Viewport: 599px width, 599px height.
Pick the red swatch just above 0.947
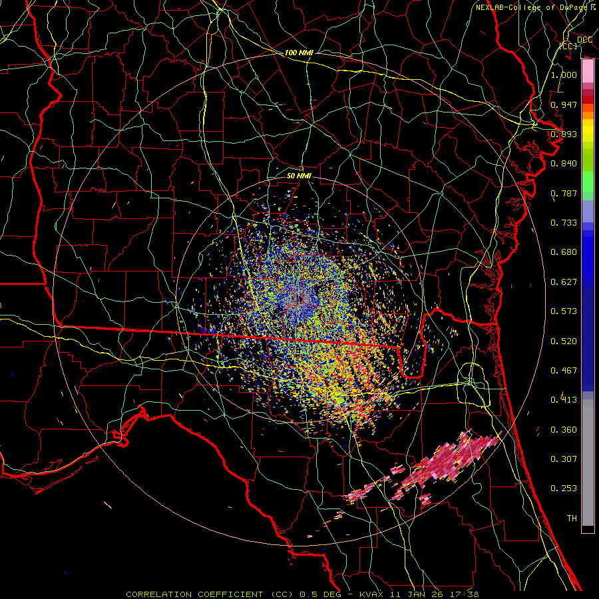pyautogui.click(x=588, y=100)
